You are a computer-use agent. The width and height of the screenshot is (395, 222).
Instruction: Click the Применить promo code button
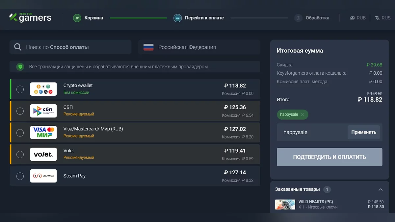click(363, 132)
